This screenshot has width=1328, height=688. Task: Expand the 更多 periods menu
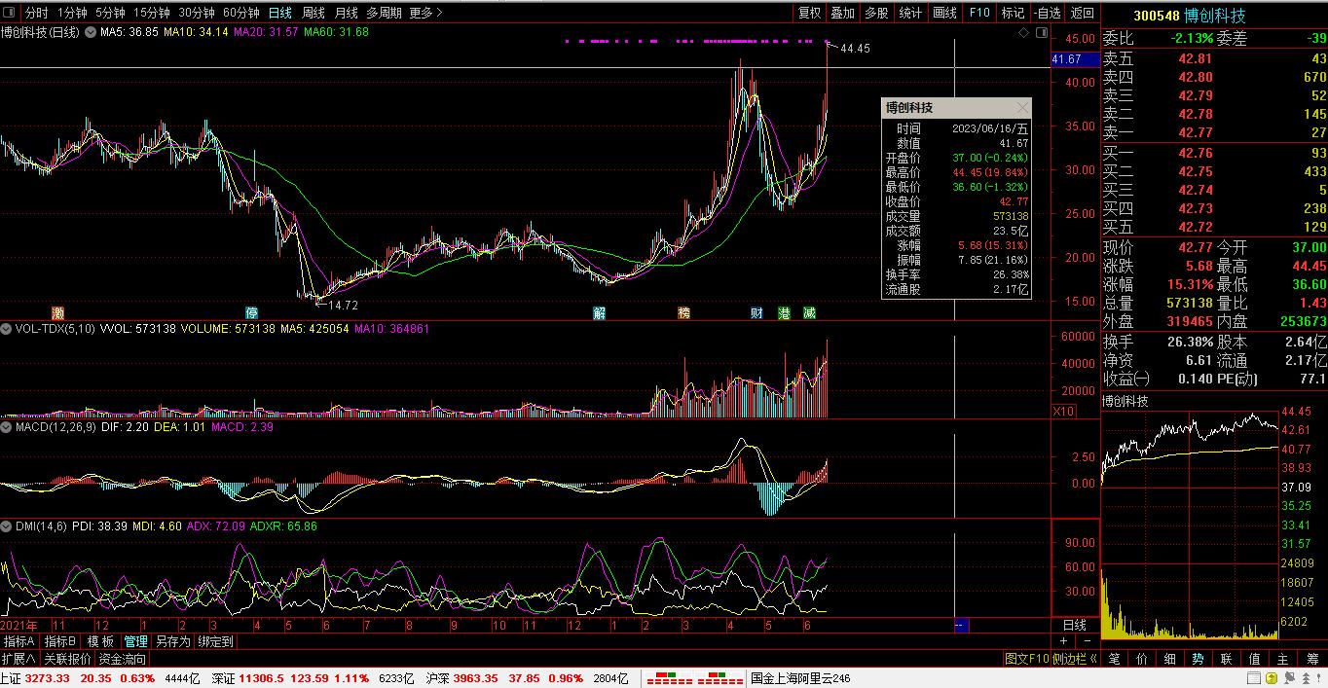[425, 13]
